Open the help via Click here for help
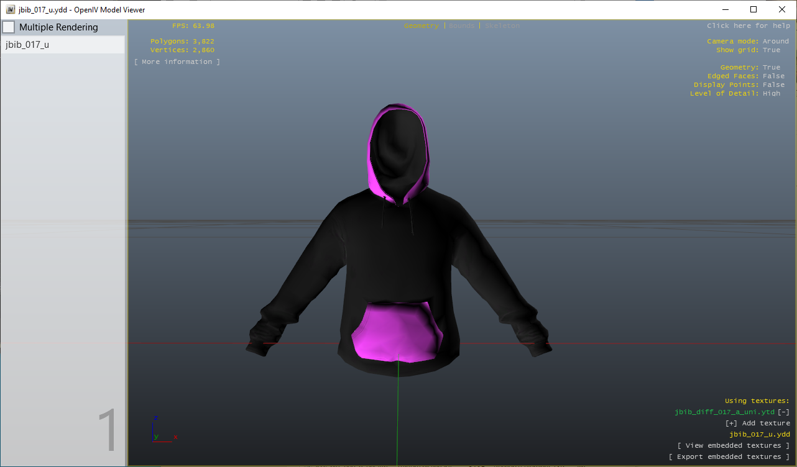Viewport: 797px width, 467px height. pyautogui.click(x=749, y=25)
